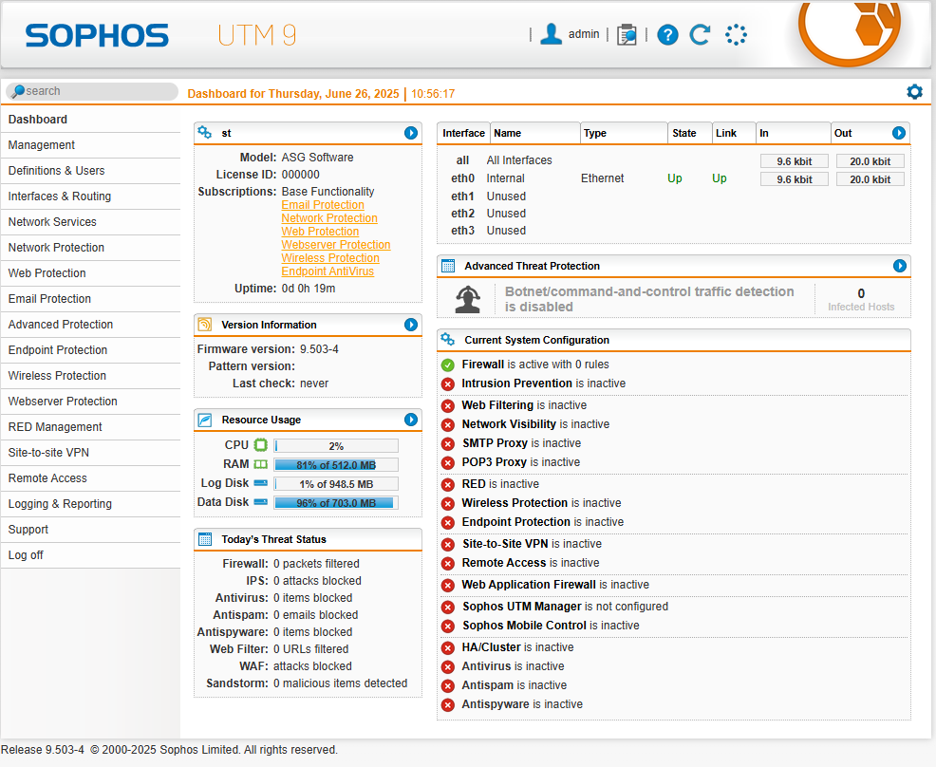The width and height of the screenshot is (936, 767).
Task: Click the system info gears icon beside 'st'
Action: point(204,133)
